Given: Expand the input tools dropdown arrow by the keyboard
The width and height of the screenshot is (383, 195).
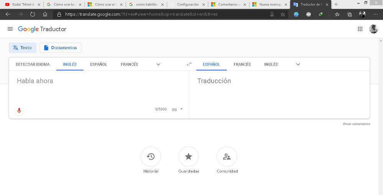Looking at the screenshot, I should coord(181,109).
